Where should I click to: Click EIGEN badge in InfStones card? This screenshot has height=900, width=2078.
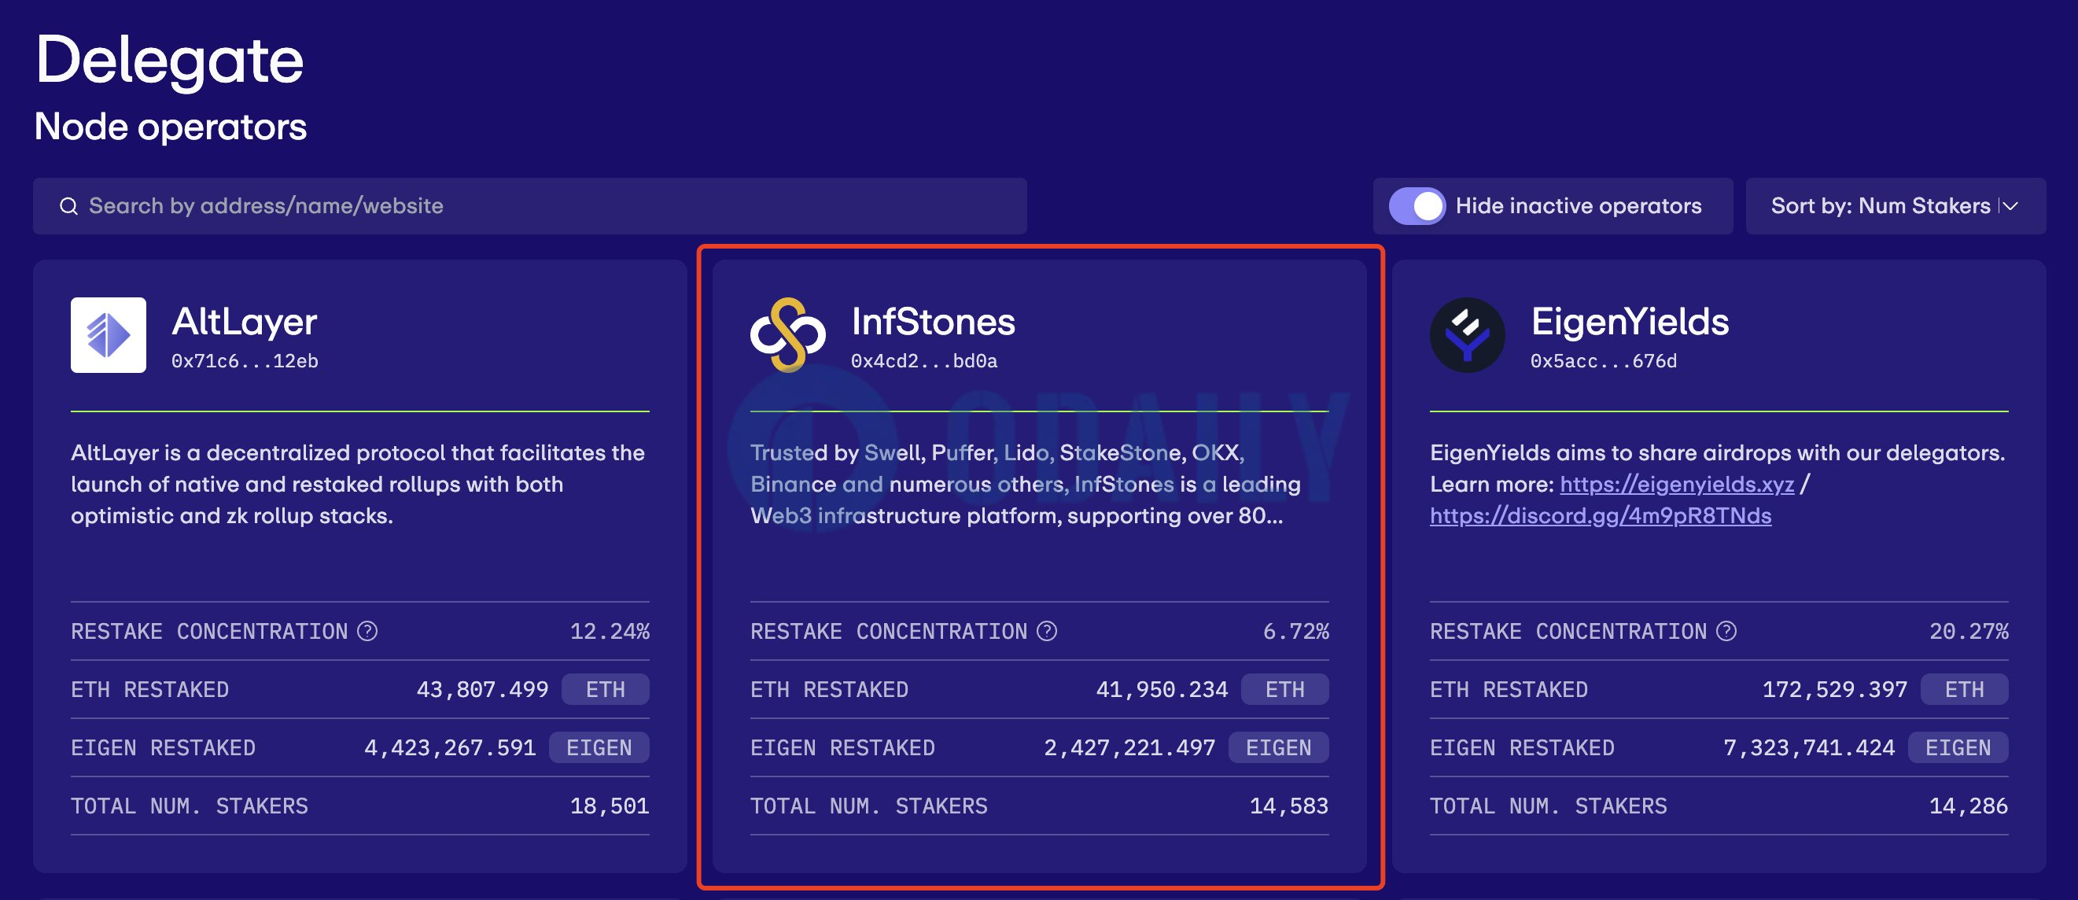tap(1279, 747)
